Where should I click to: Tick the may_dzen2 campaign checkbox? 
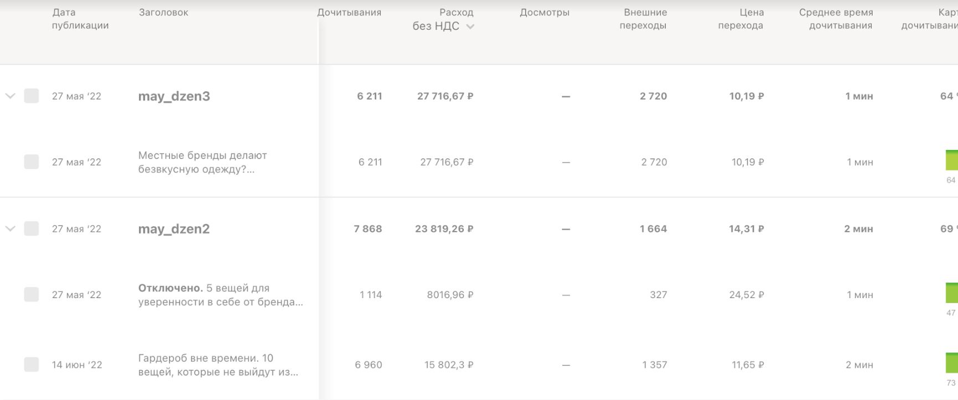coord(32,228)
